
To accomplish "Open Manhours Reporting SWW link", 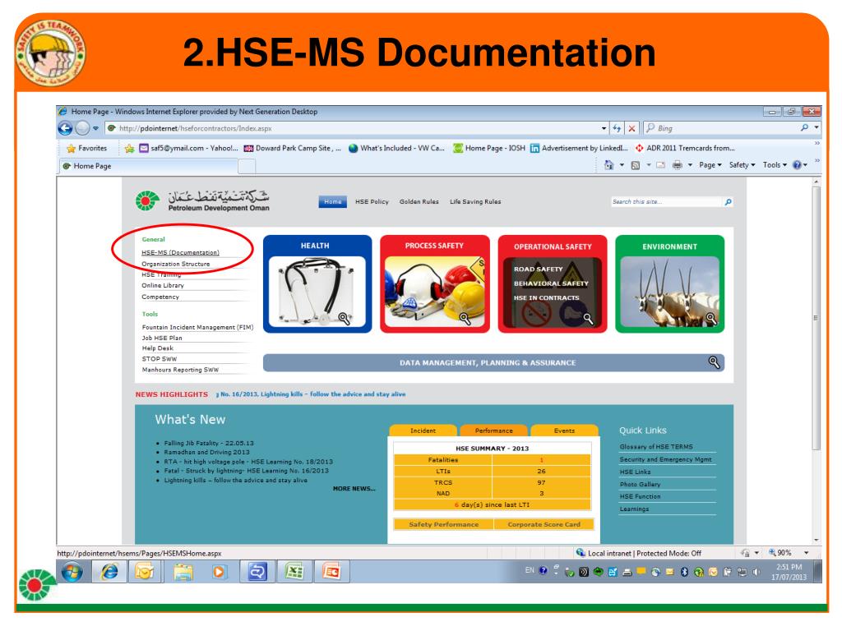I will click(180, 370).
